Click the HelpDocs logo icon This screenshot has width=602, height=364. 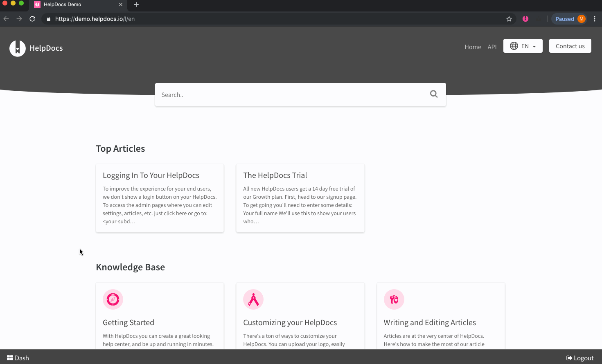click(18, 48)
